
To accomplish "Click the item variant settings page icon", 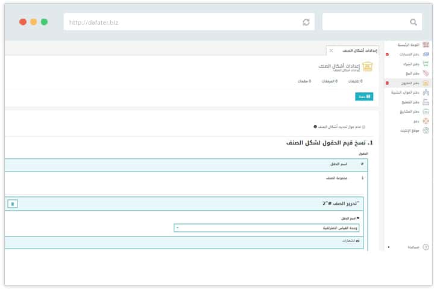I will point(367,67).
